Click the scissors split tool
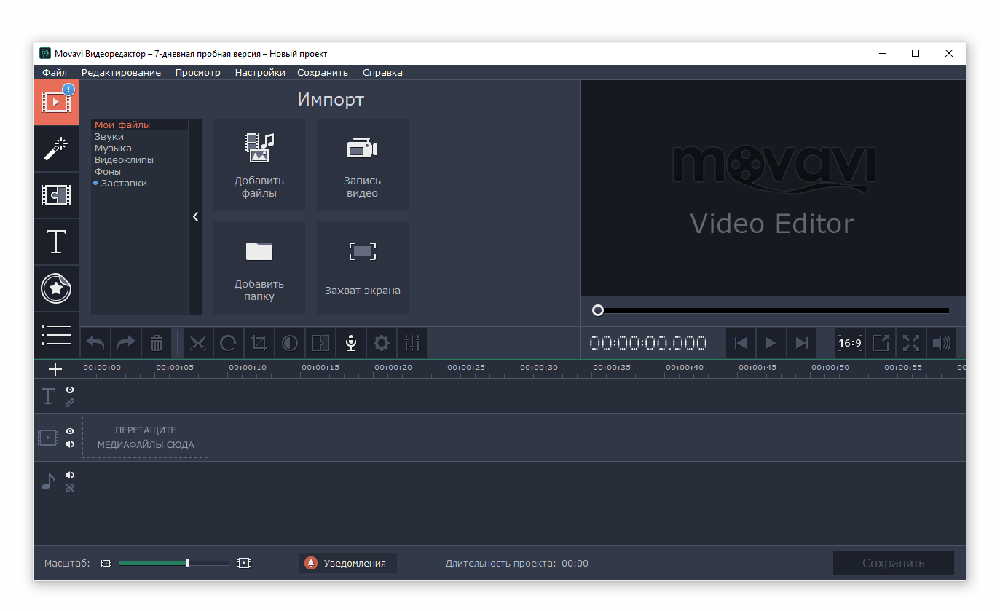The width and height of the screenshot is (1000, 611). click(198, 343)
